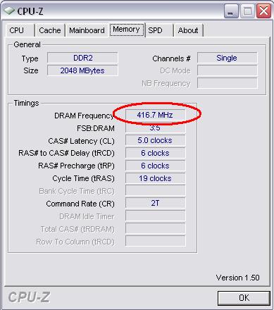Click the Cycle Time value 19 clocks
Viewport: 274px width, 310px height.
[x=155, y=178]
